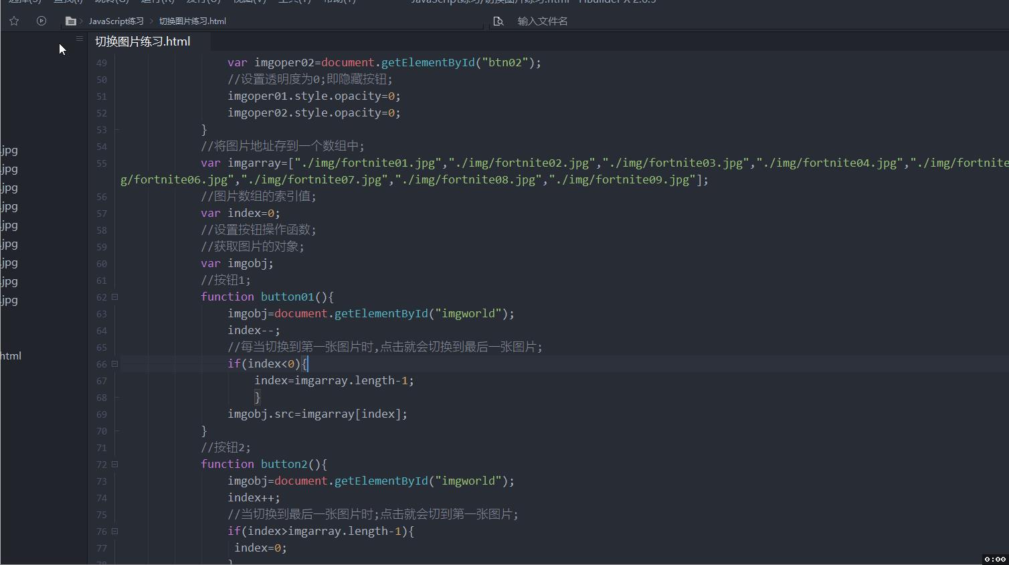Click the comment 图片数组的索引值
1009x565 pixels.
(x=258, y=196)
